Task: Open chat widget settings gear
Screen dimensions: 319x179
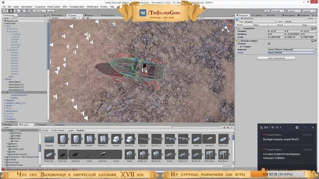Action: click(x=297, y=127)
